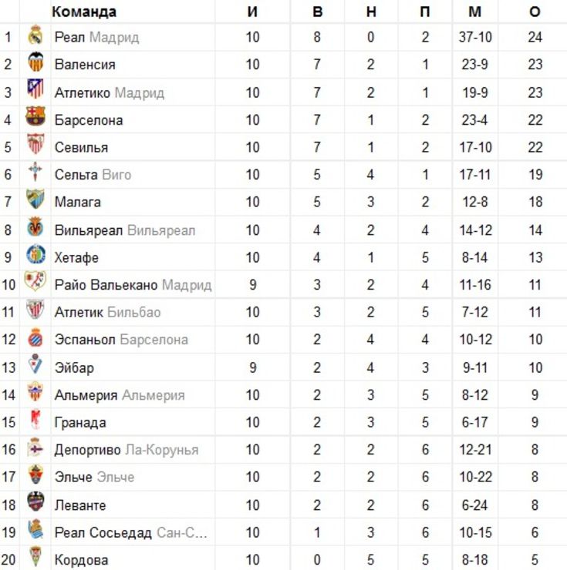The height and width of the screenshot is (570, 567).
Task: Click the Celta Vigo cross crest
Action: (35, 171)
